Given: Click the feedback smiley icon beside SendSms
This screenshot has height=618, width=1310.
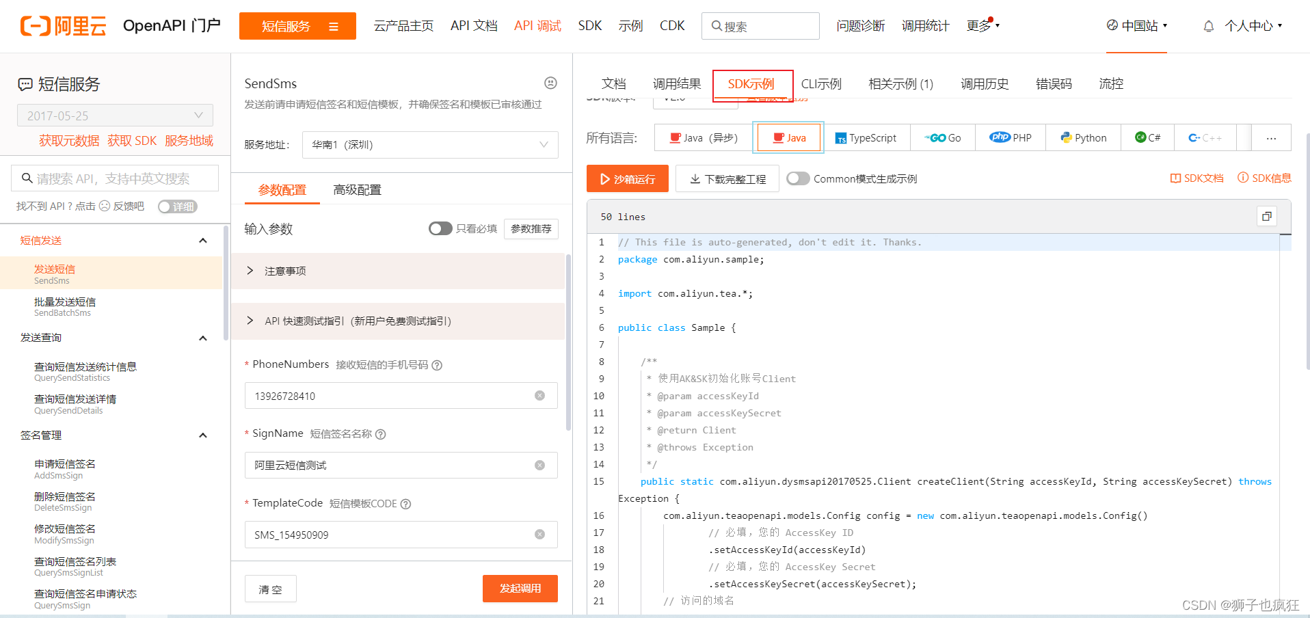Looking at the screenshot, I should pyautogui.click(x=550, y=83).
